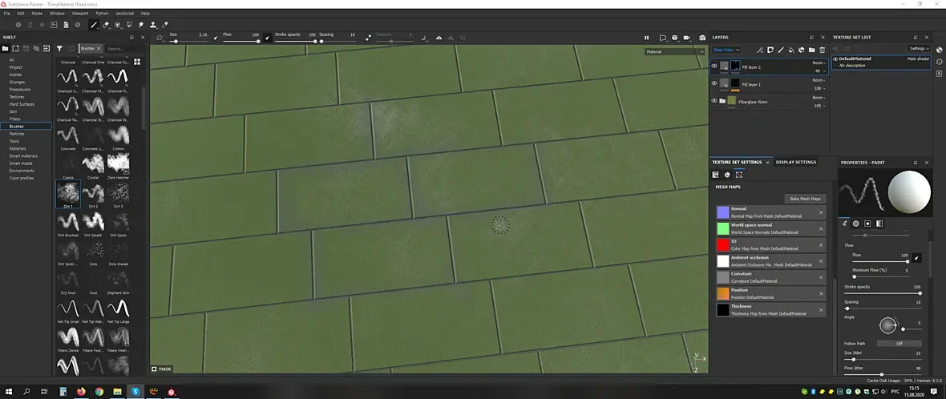
Task: Pick the Material picker eyedropper tool
Action: (164, 25)
